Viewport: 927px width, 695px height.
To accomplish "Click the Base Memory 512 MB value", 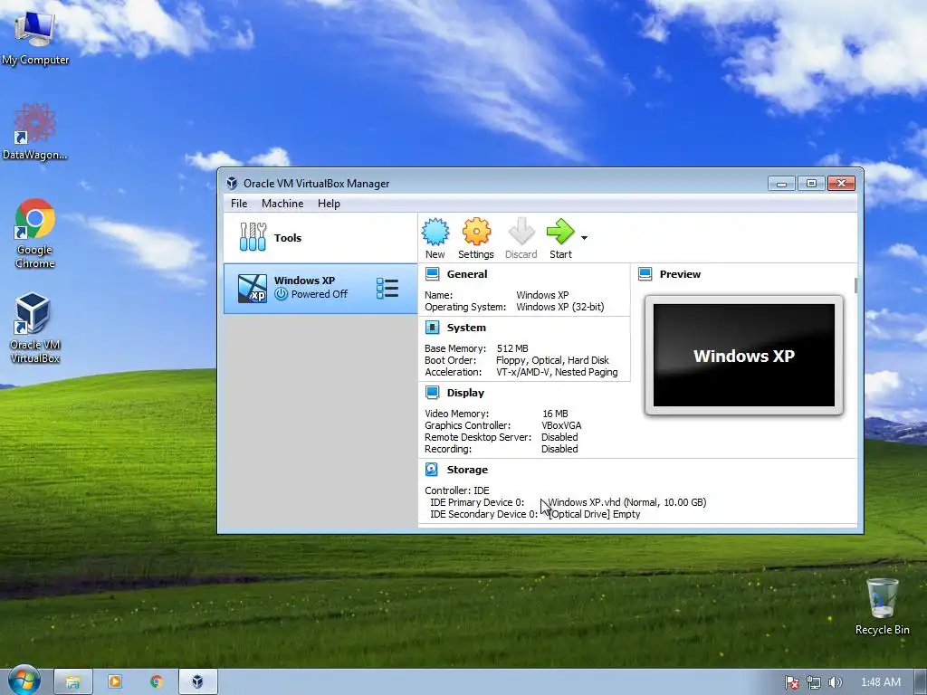I will [x=512, y=348].
